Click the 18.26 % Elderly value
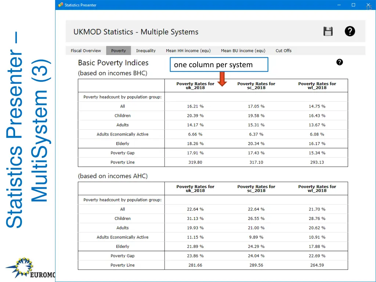376x282 pixels. click(195, 144)
